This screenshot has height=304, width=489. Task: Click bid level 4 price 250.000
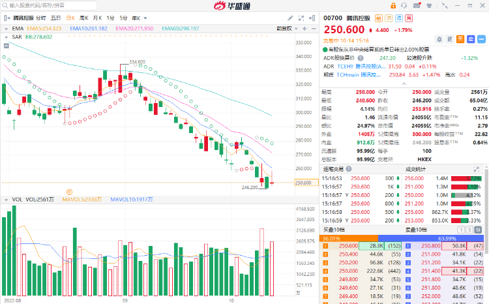pyautogui.click(x=348, y=271)
